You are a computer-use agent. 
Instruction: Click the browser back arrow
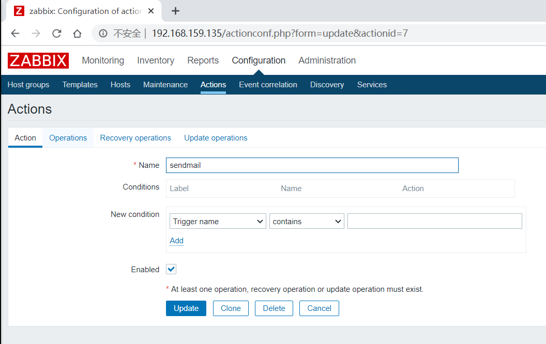(16, 34)
